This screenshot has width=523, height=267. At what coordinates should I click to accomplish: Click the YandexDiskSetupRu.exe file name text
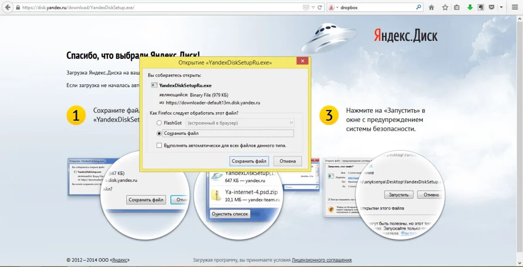(x=185, y=86)
